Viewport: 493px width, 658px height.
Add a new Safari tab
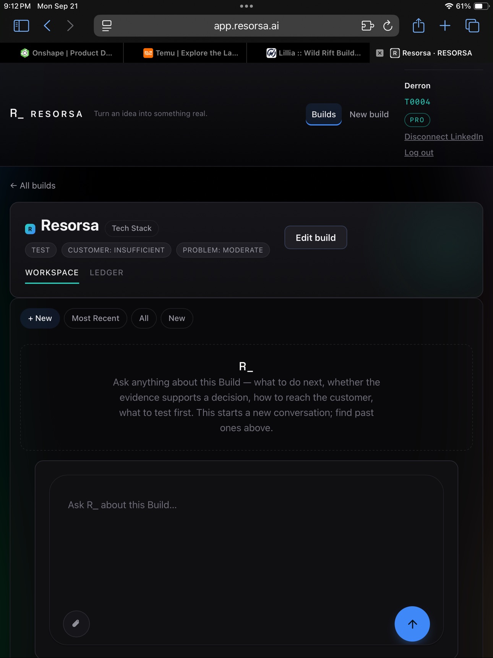coord(445,26)
